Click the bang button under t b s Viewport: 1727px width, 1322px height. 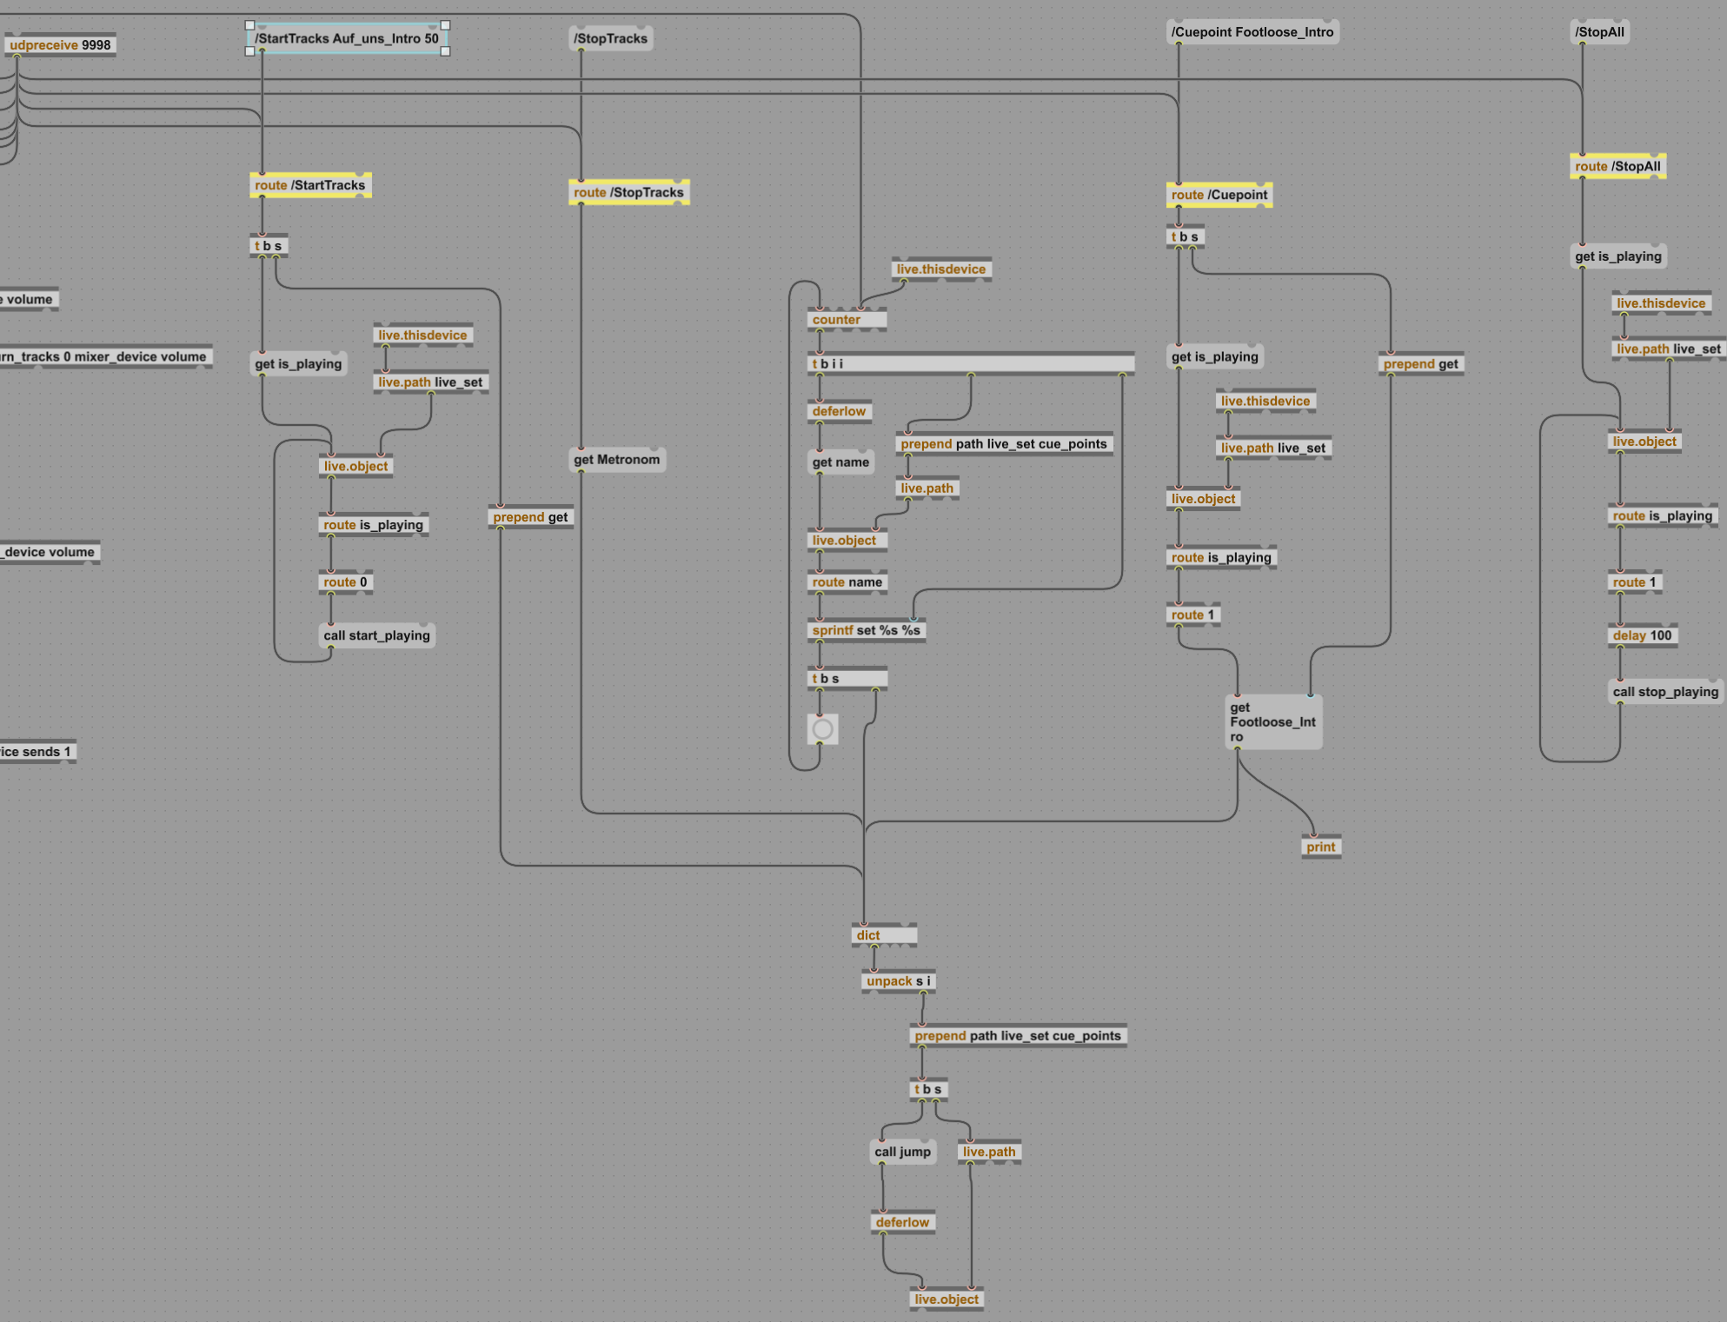822,729
